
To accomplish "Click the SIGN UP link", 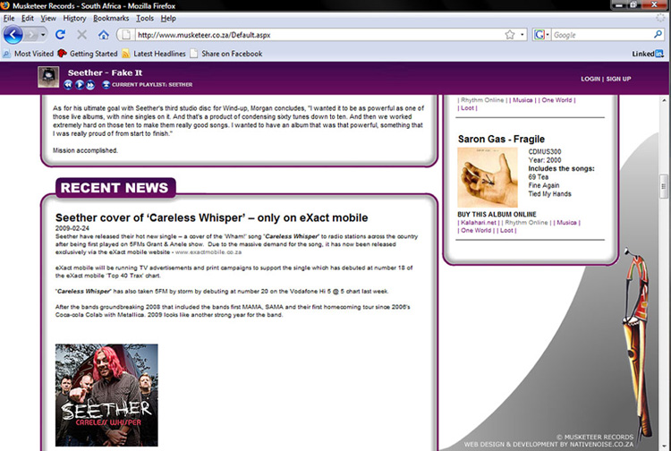I will (x=618, y=79).
